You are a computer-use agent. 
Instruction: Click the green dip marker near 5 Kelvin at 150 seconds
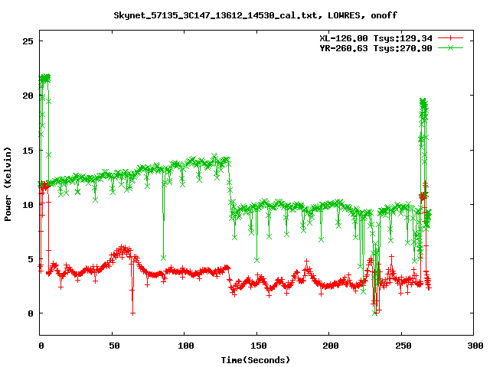click(x=257, y=260)
